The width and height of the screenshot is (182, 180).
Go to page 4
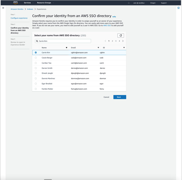[119, 41]
